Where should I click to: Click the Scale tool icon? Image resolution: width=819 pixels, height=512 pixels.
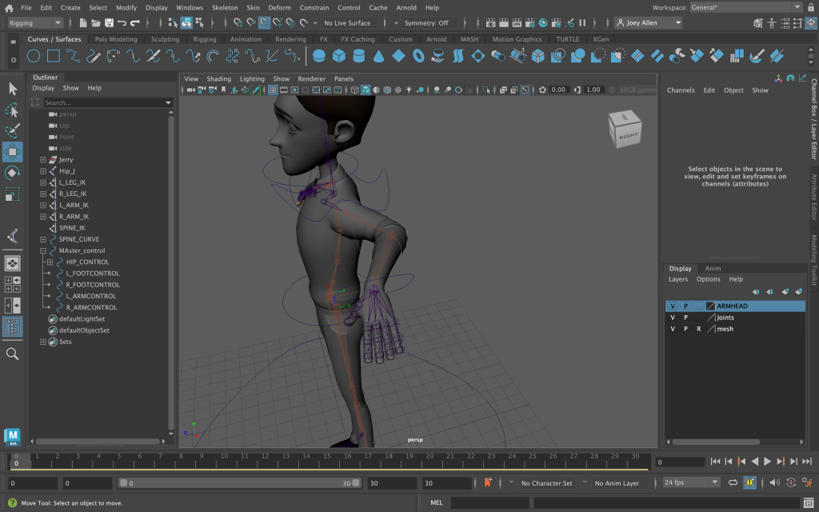click(x=13, y=194)
